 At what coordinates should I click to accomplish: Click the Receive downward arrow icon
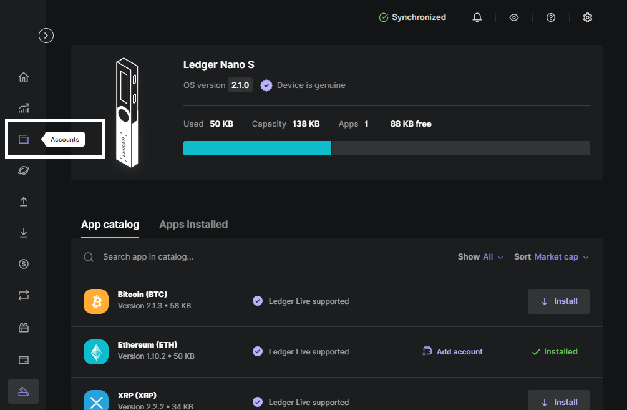pyautogui.click(x=24, y=233)
